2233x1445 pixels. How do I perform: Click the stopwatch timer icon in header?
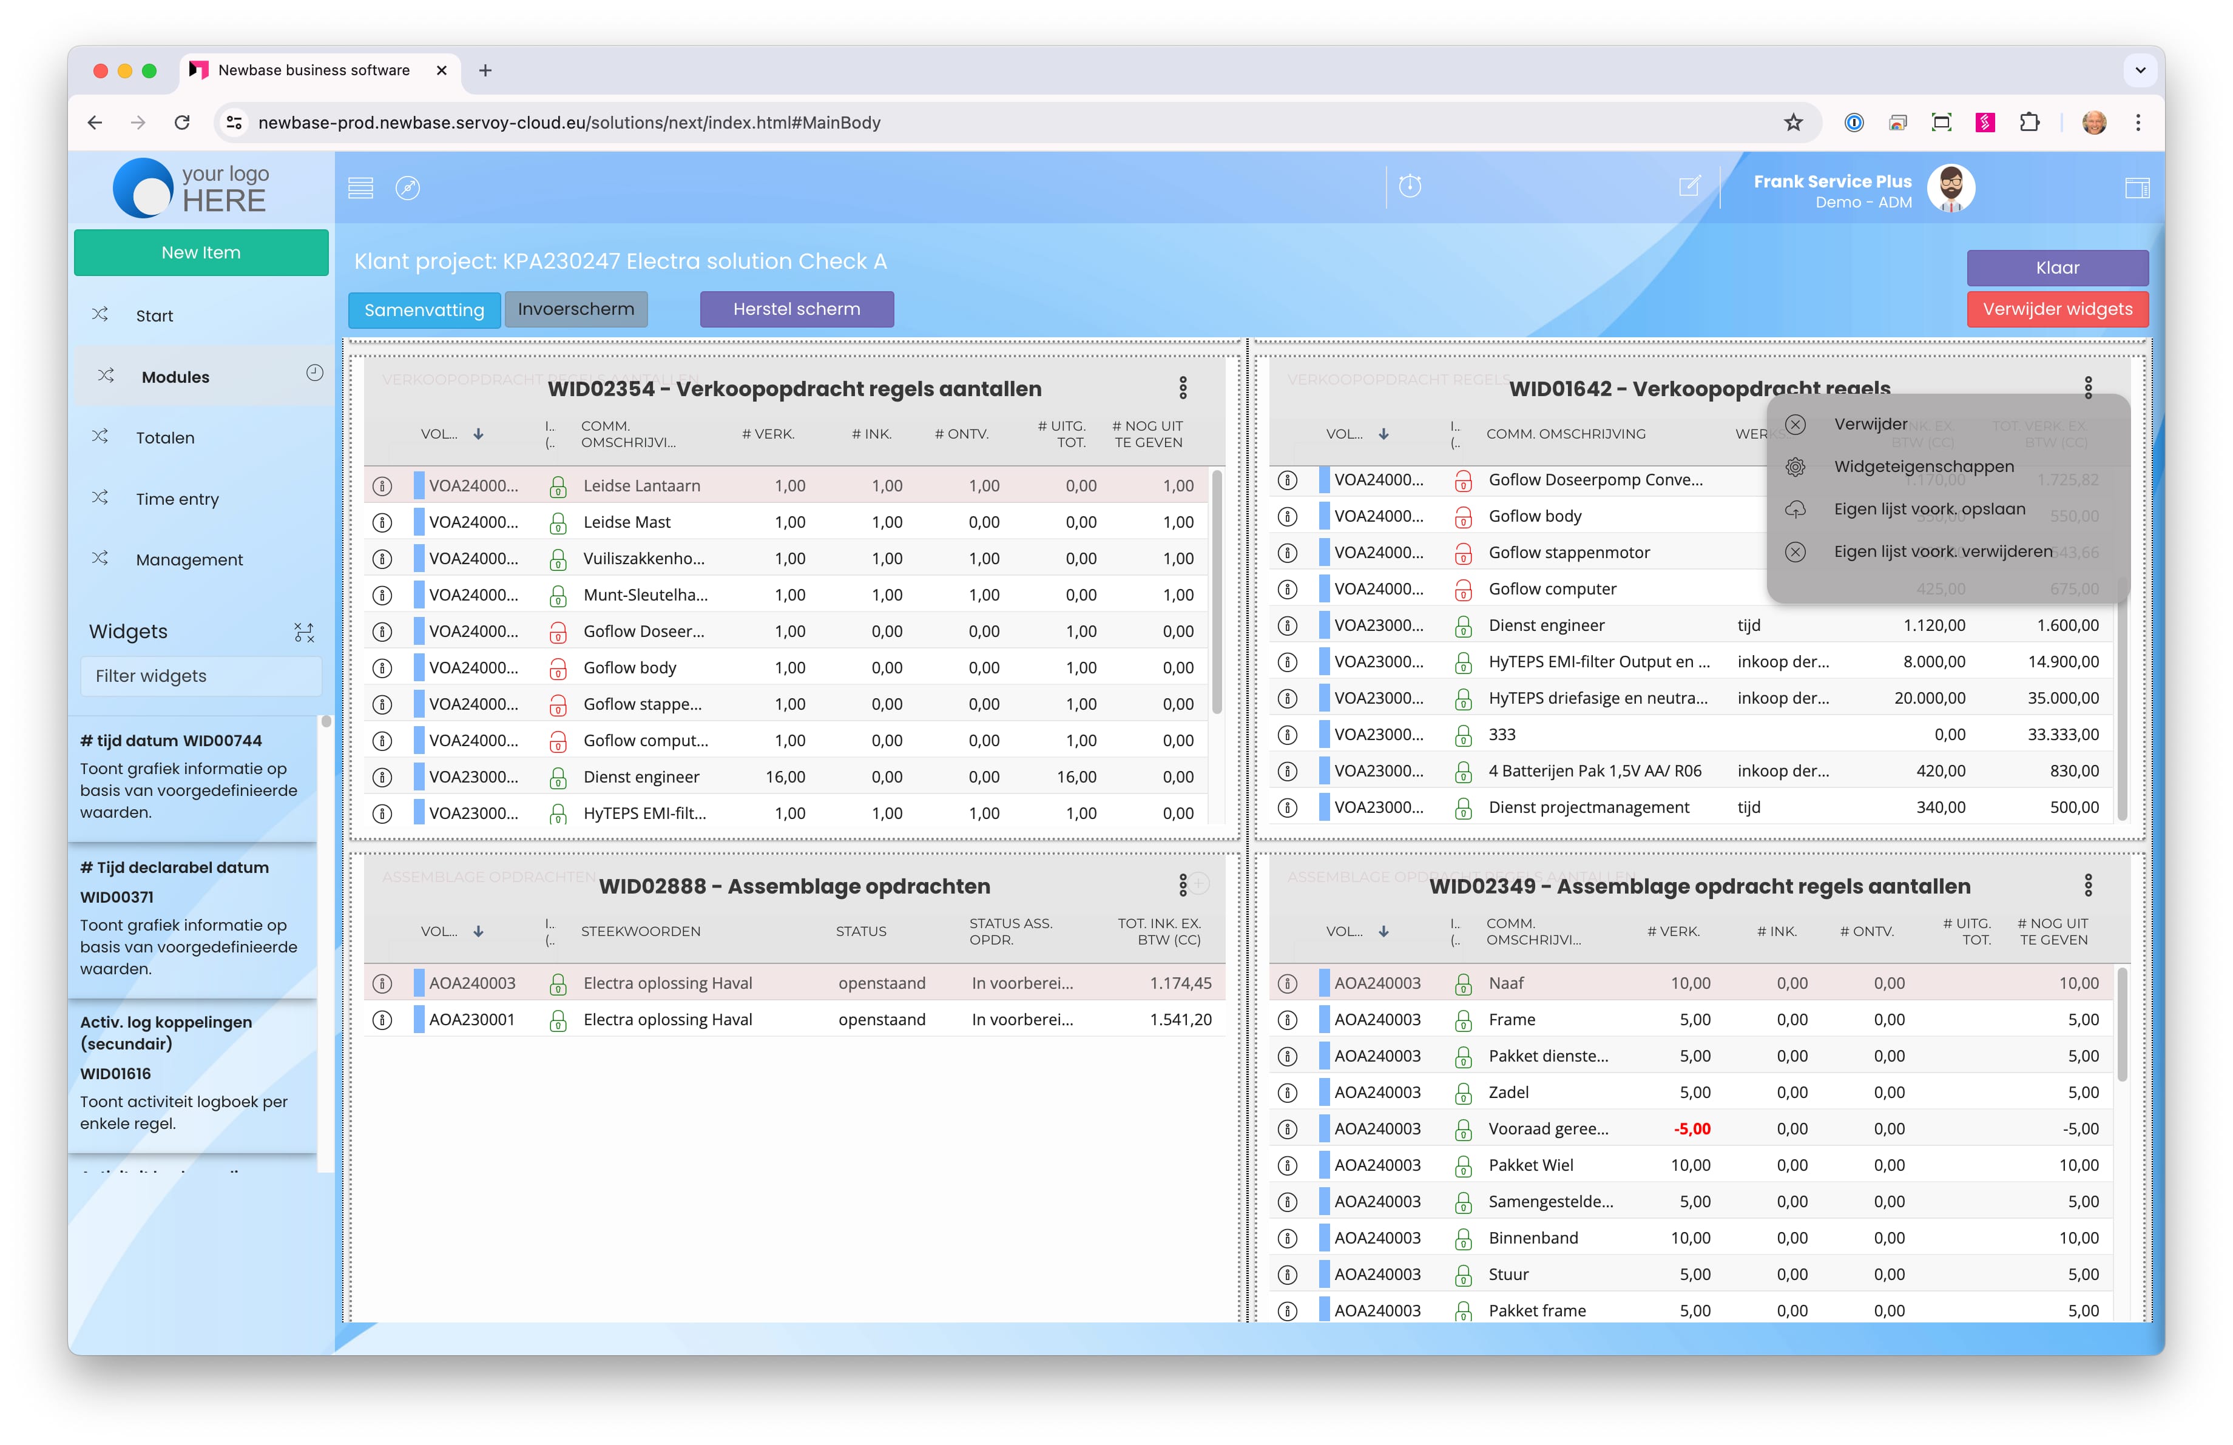tap(1409, 186)
